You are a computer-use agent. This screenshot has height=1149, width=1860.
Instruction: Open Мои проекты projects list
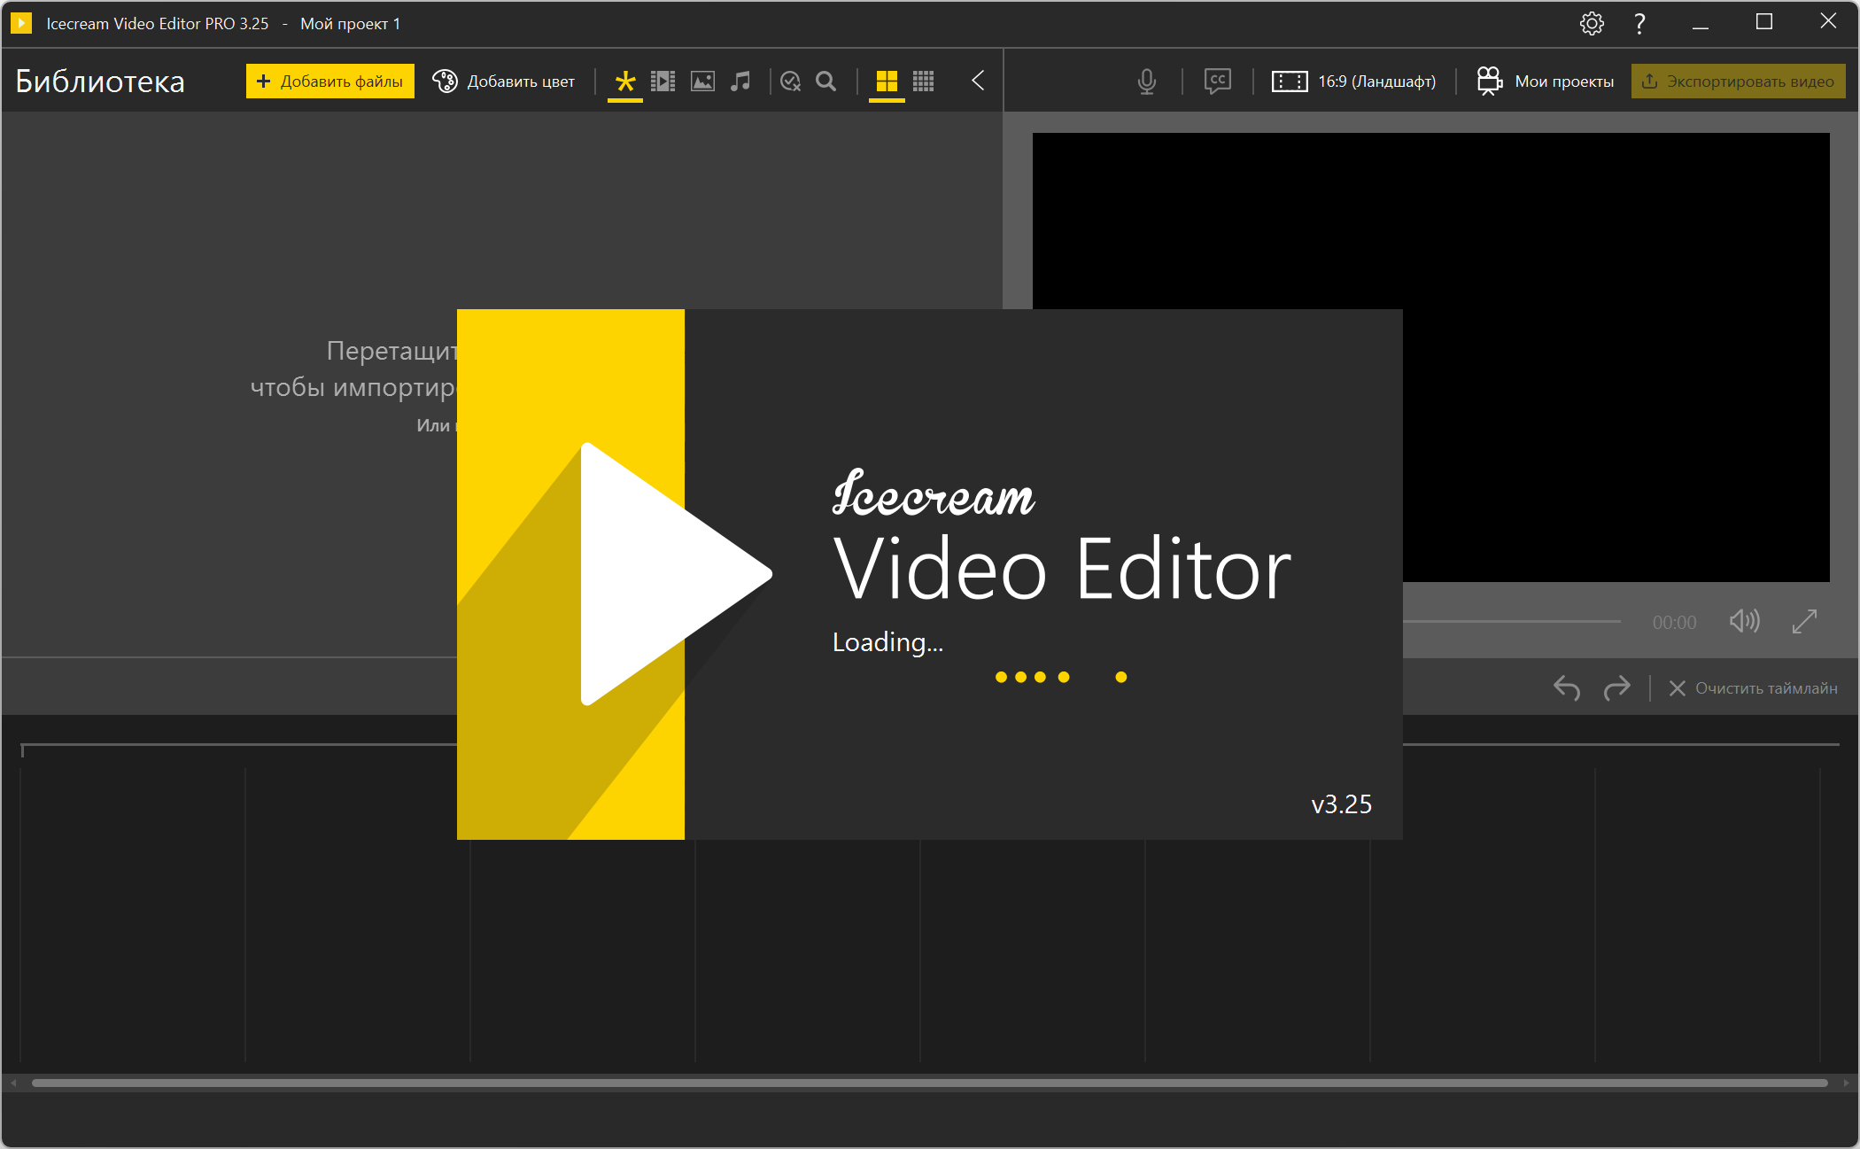pos(1546,82)
